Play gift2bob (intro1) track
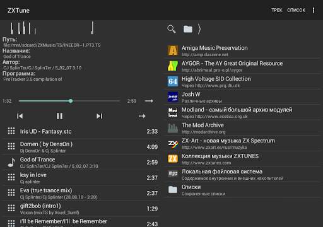Image resolution: width=323 pixels, height=227 pixels. pos(81,209)
